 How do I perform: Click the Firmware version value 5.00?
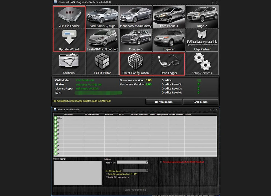click(x=148, y=80)
